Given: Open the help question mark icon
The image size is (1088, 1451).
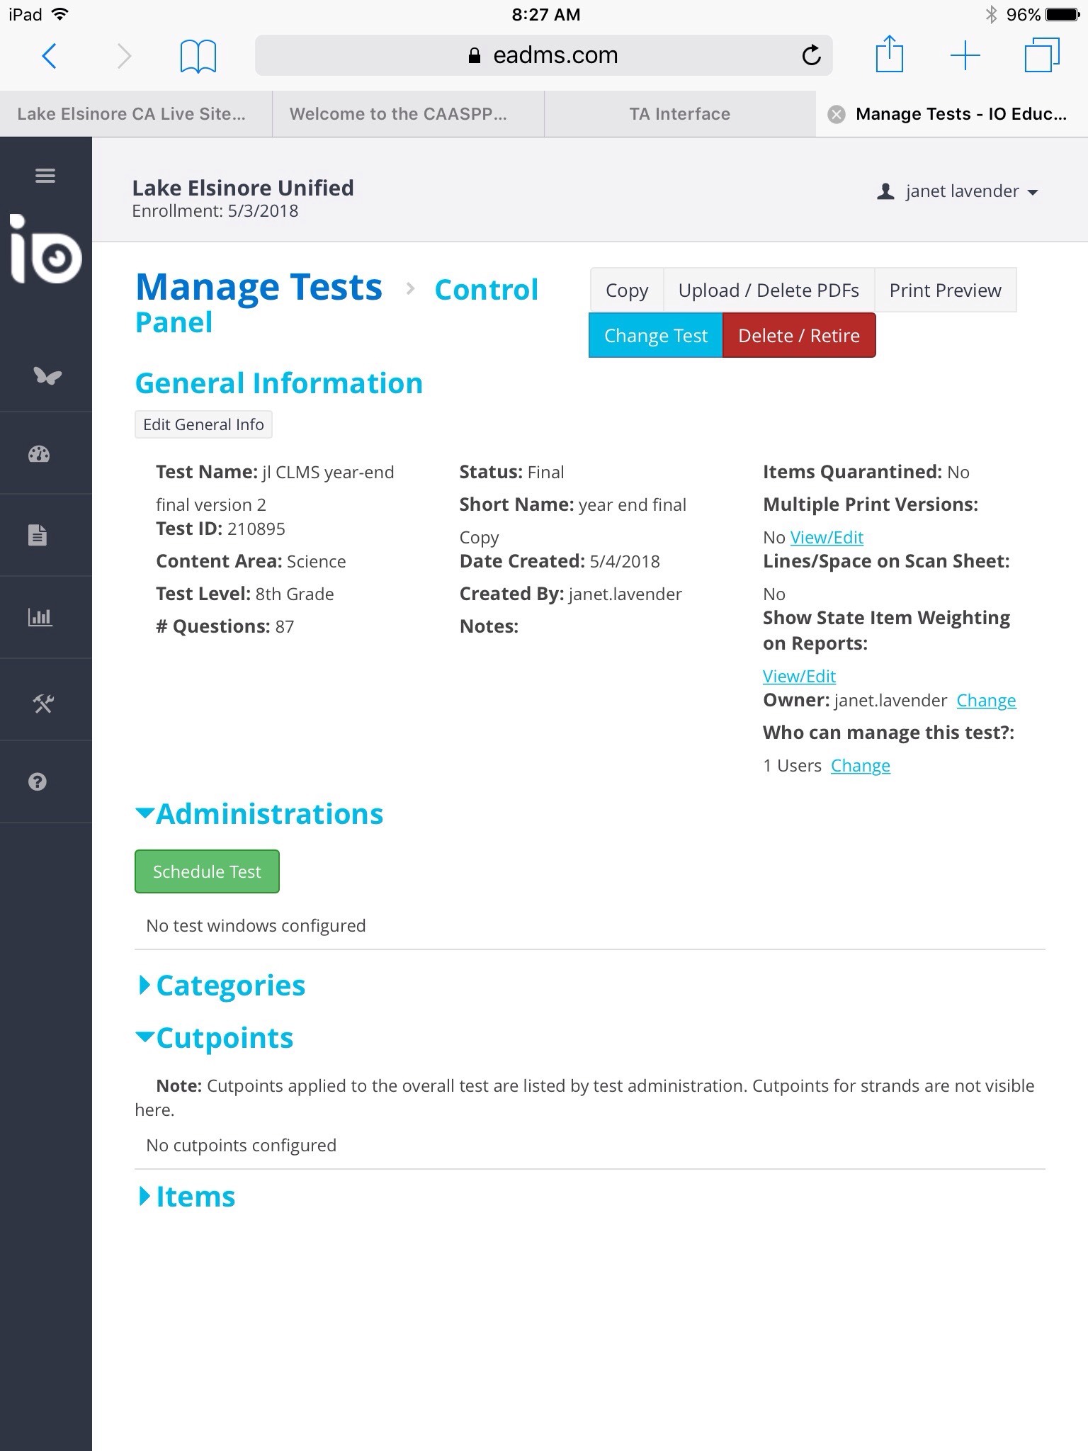Looking at the screenshot, I should [38, 782].
